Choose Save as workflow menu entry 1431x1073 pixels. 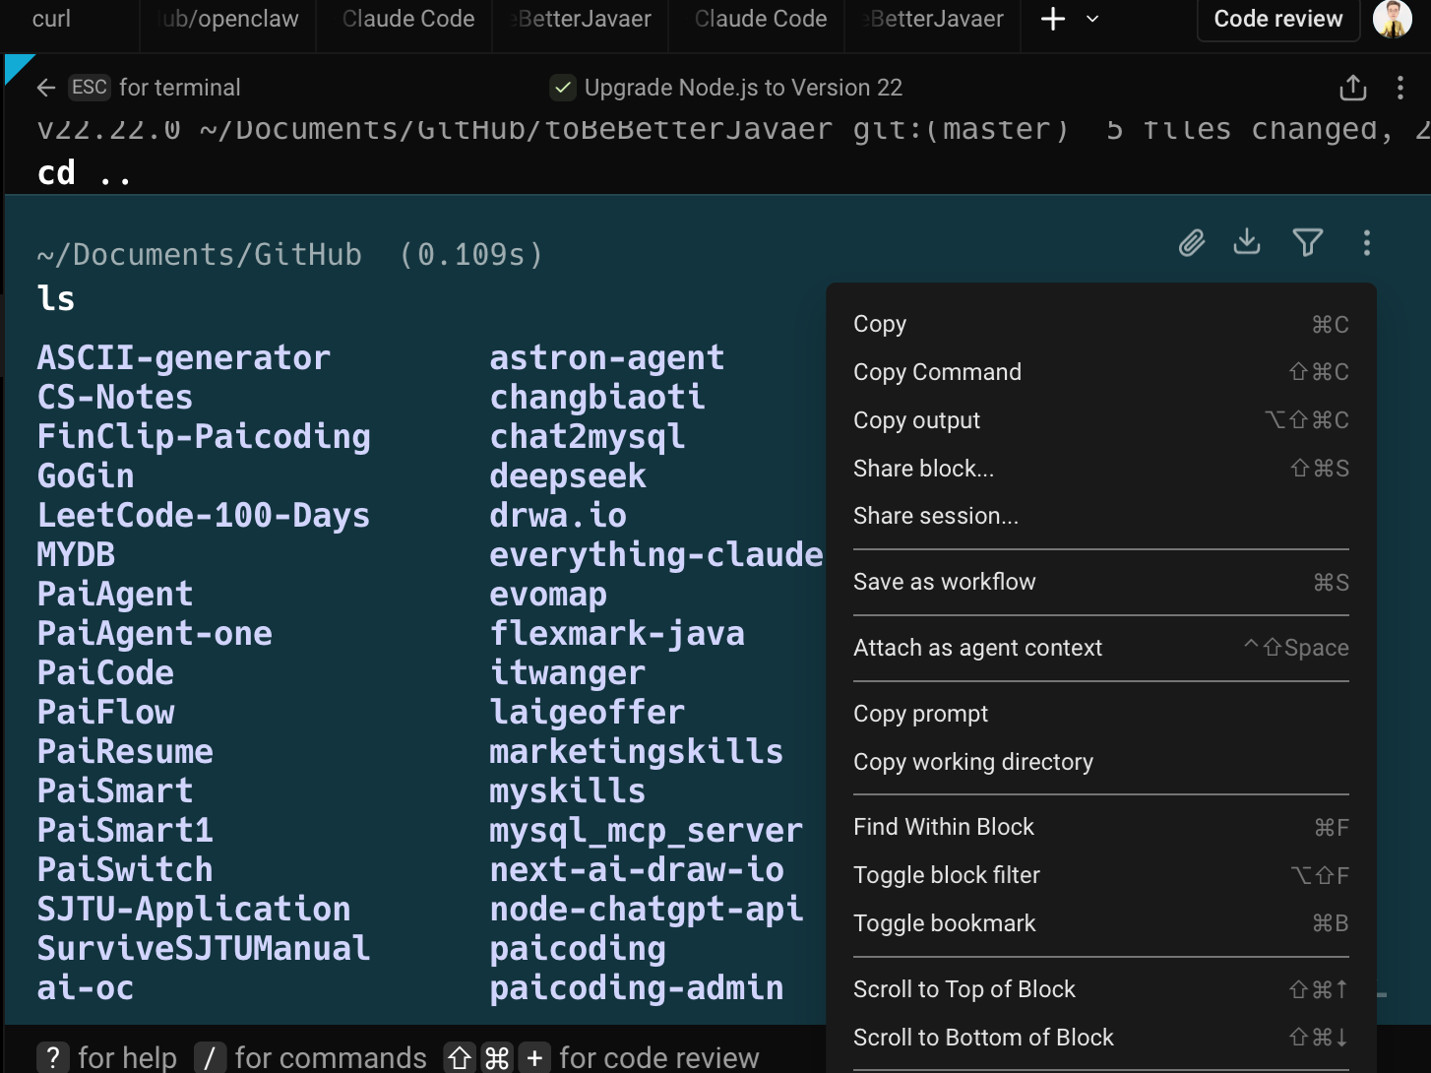[1100, 582]
